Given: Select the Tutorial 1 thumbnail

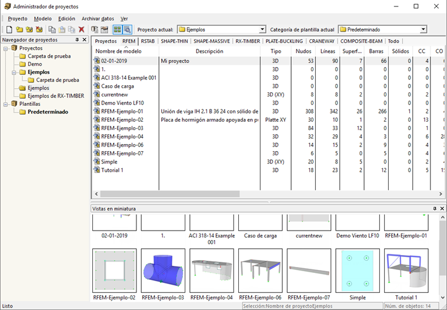Looking at the screenshot, I should tap(406, 271).
